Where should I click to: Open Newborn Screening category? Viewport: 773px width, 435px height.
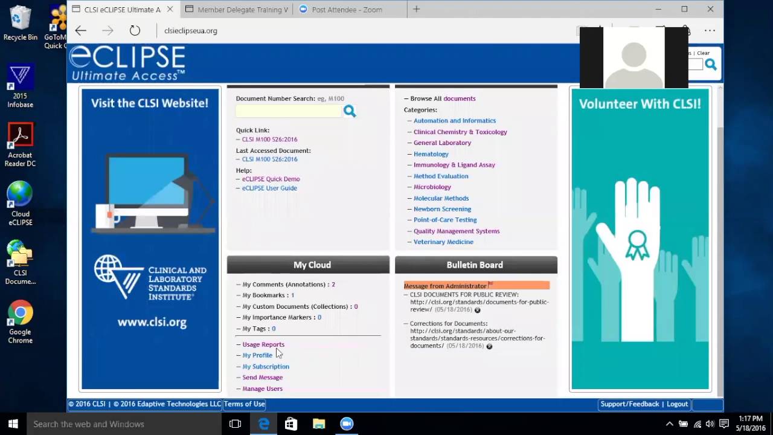442,209
